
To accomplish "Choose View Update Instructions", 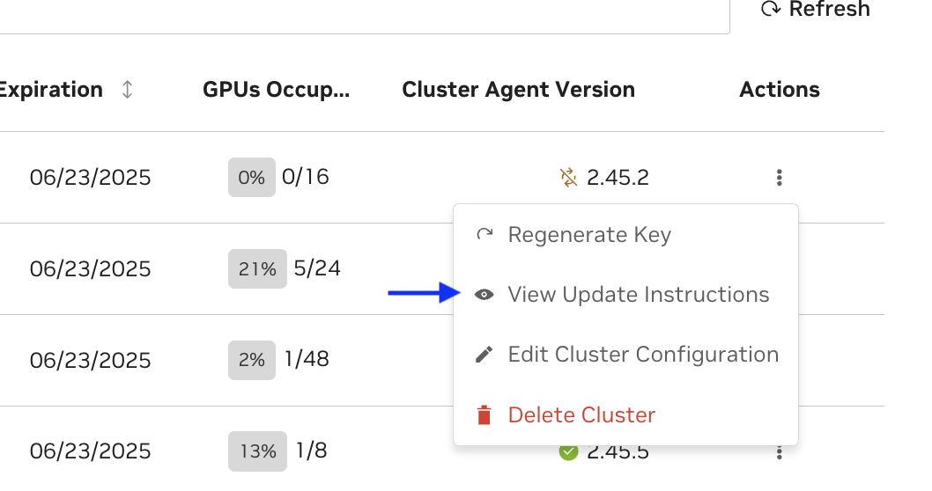I will pyautogui.click(x=638, y=295).
